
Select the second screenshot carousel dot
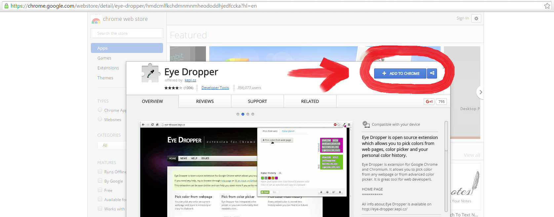click(243, 114)
